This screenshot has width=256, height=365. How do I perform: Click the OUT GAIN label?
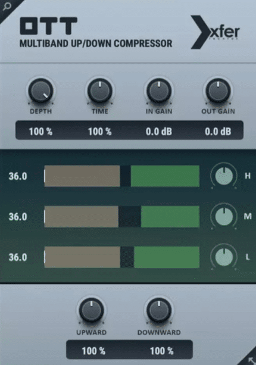(218, 111)
